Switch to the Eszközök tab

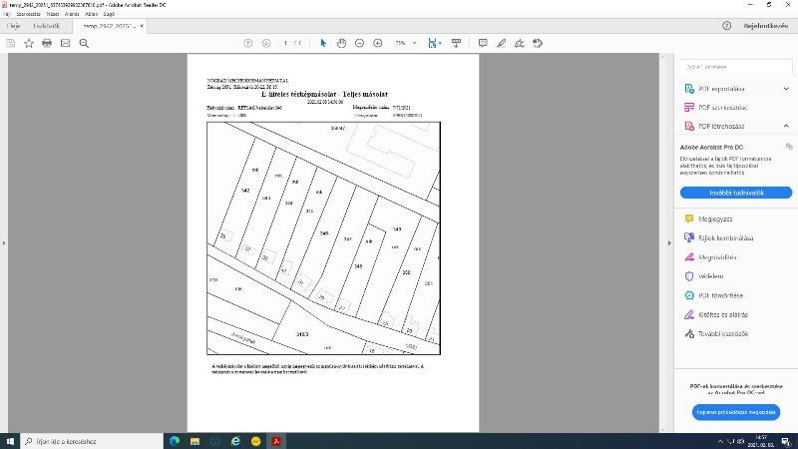coord(46,26)
